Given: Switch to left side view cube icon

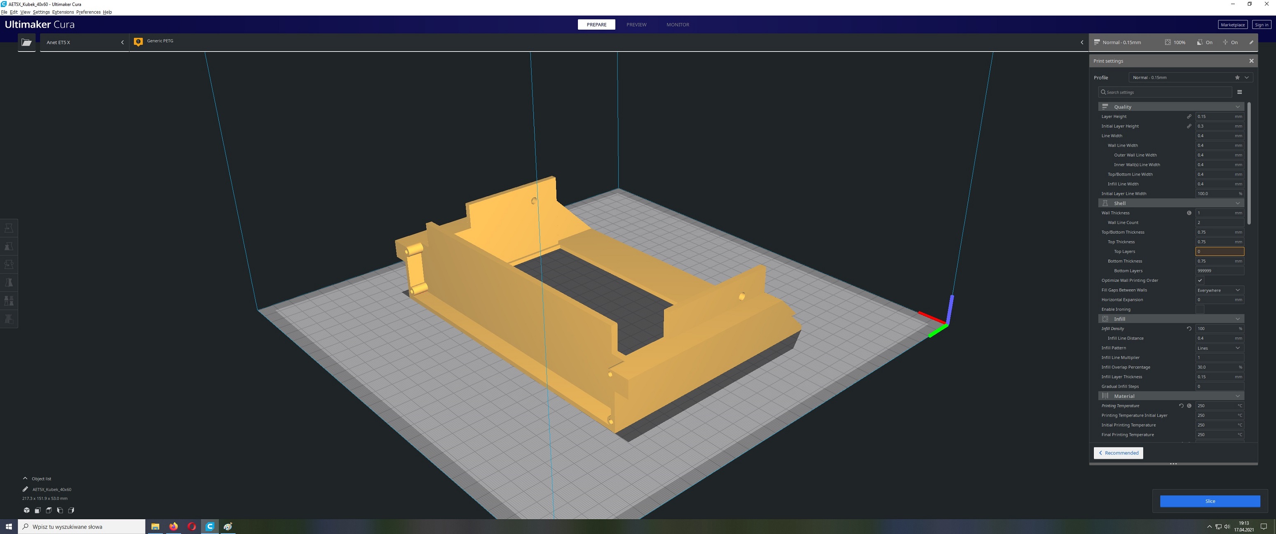Looking at the screenshot, I should point(60,510).
